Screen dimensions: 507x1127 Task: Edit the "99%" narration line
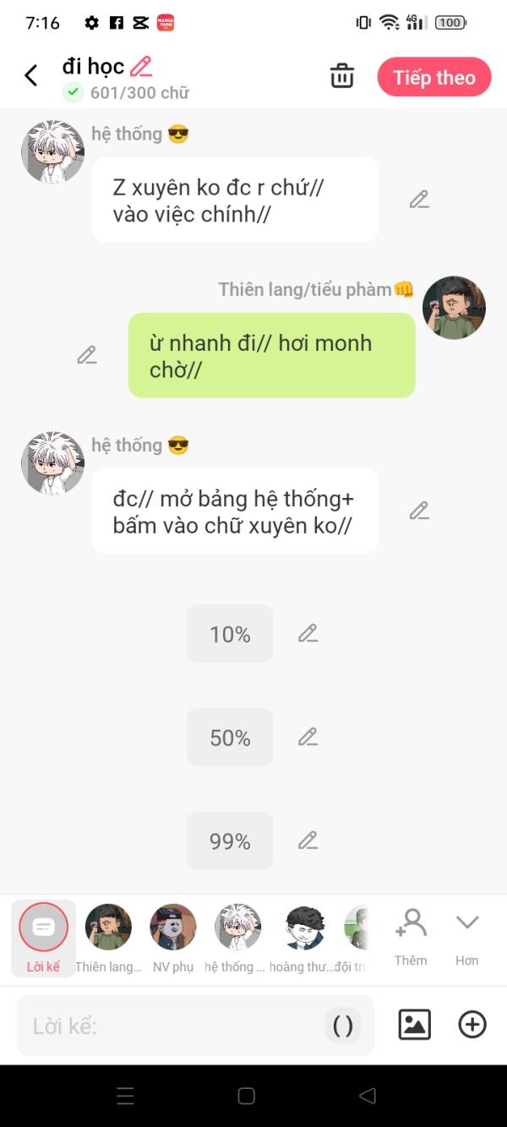click(x=308, y=840)
